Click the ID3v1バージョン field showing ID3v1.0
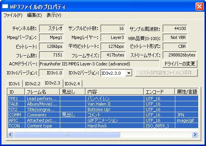The height and width of the screenshot is (146, 206). 51,73
